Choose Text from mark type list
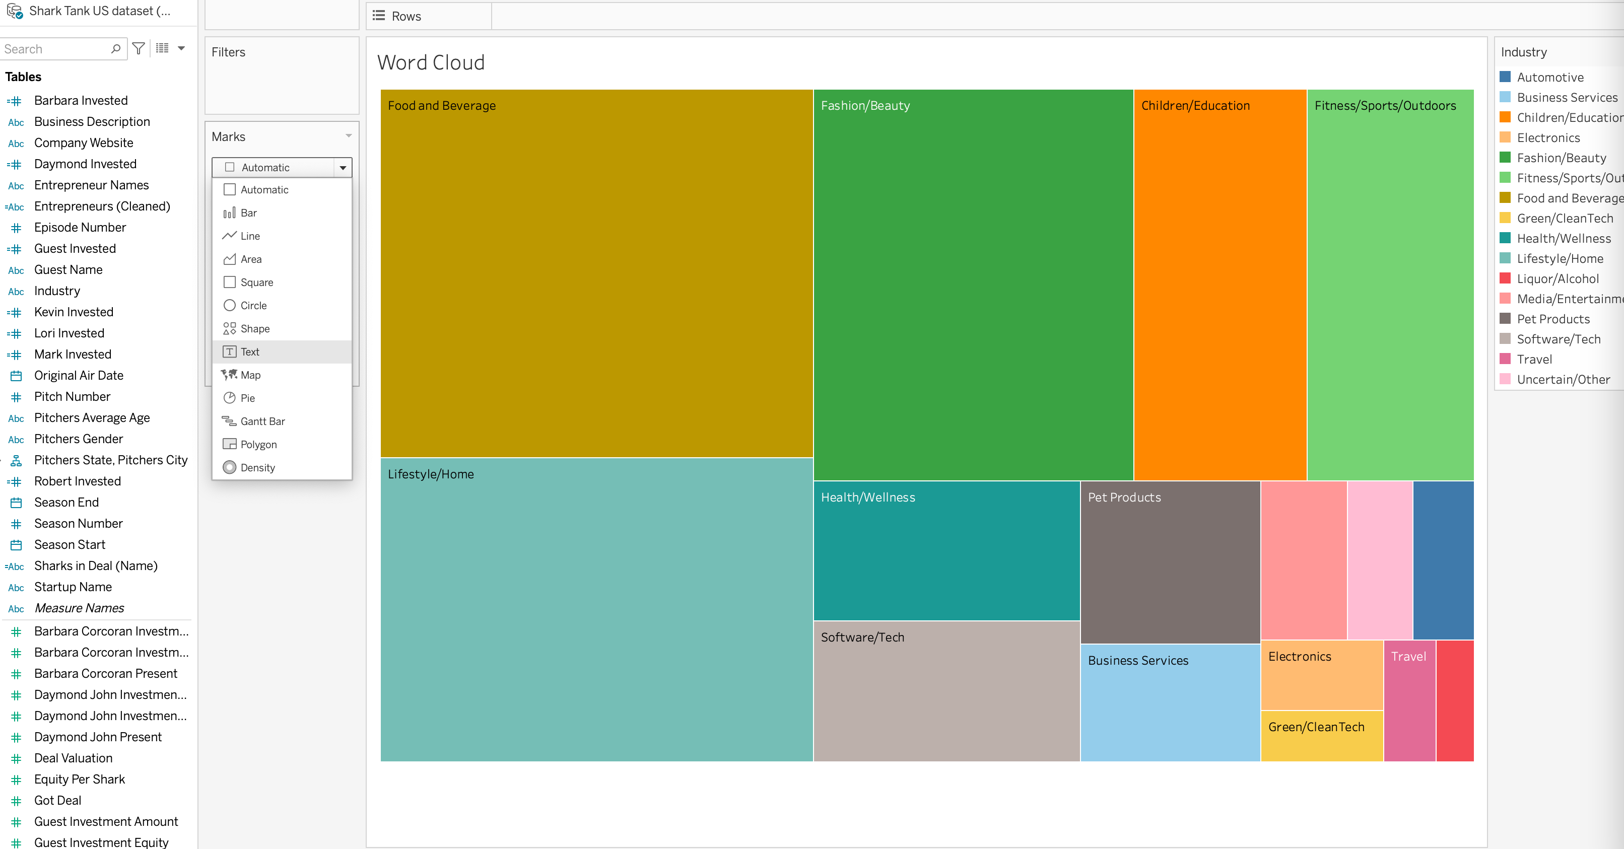Viewport: 1624px width, 849px height. [250, 351]
